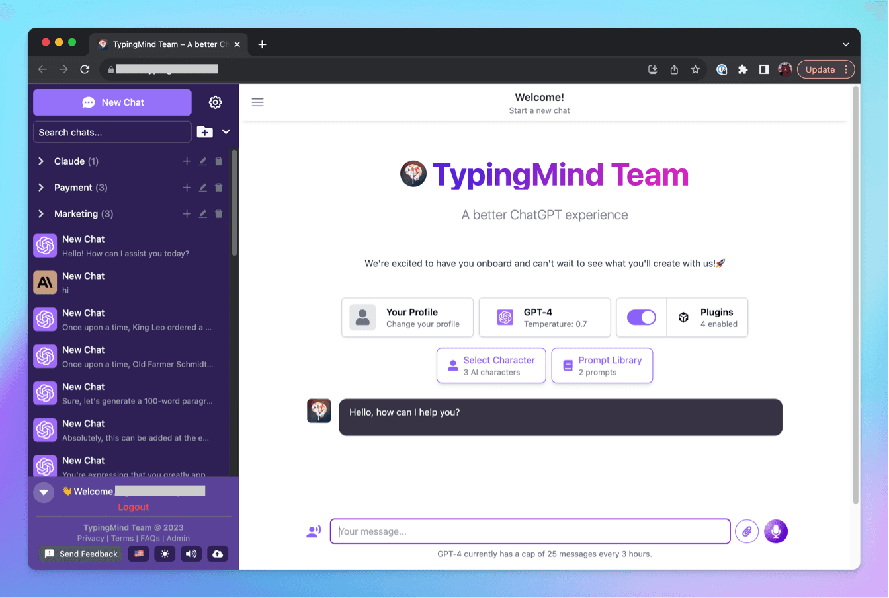Click the paperclip attach file icon

(x=747, y=531)
